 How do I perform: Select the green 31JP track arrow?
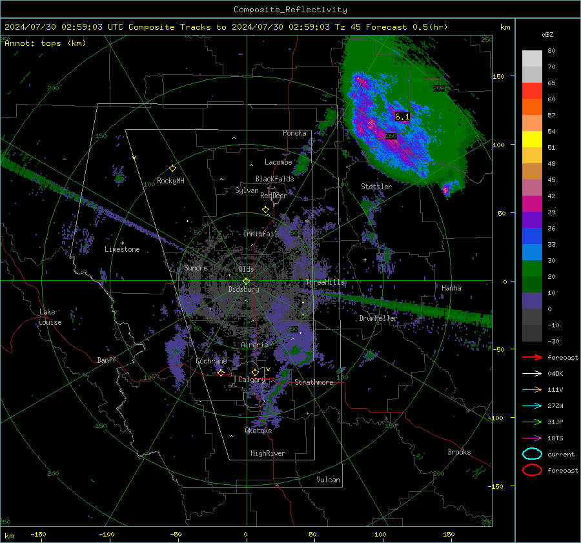532,422
